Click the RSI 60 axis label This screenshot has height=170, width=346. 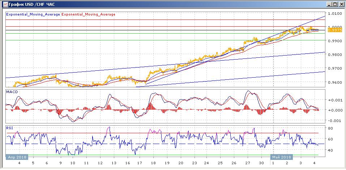coord(331,139)
